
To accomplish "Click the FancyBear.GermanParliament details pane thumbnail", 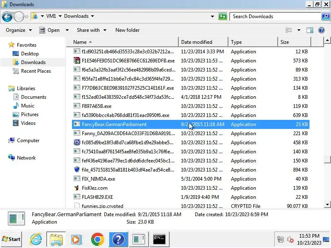I will pyautogui.click(x=16, y=218).
